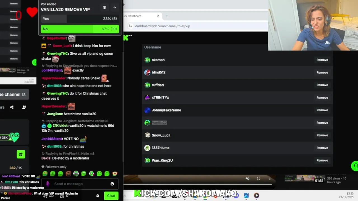358x201 pixels.
Task: Click akaman's avatar icon
Action: click(x=147, y=60)
